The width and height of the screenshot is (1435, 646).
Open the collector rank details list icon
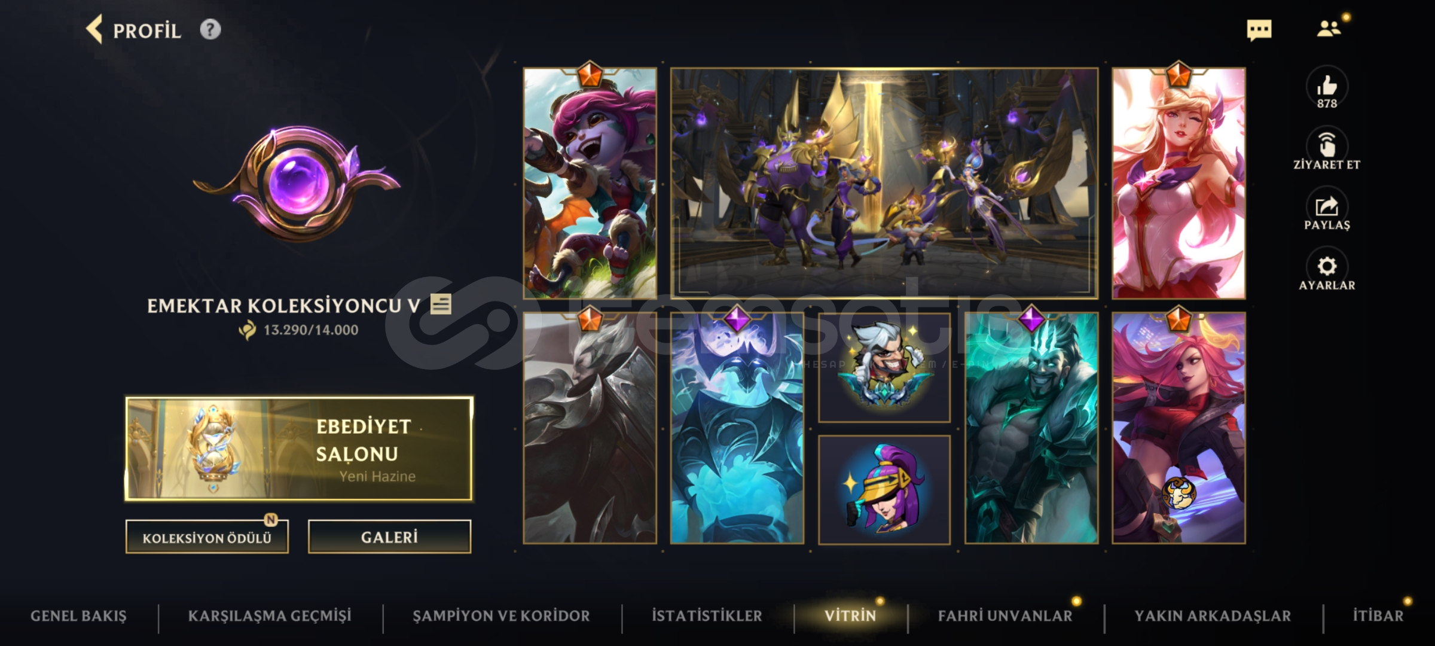tap(441, 304)
